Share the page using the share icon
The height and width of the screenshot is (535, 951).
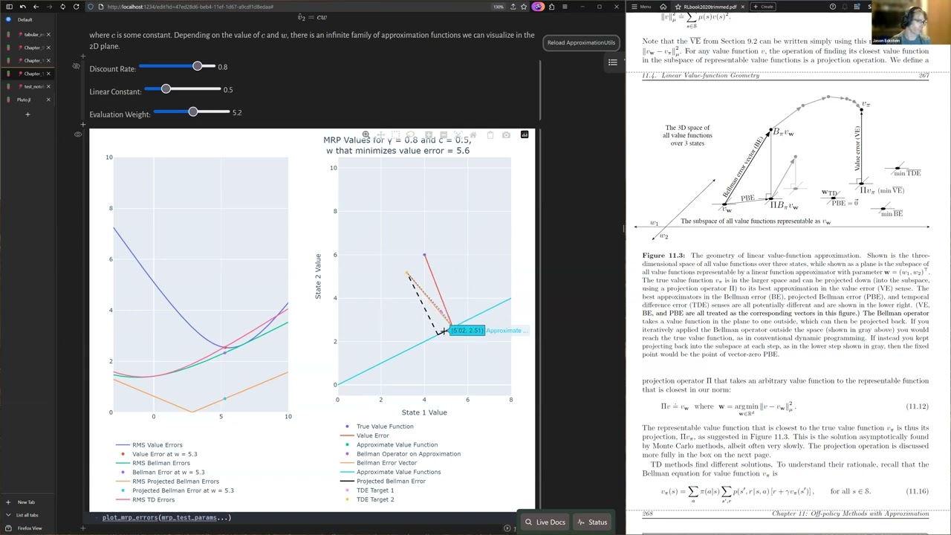513,7
